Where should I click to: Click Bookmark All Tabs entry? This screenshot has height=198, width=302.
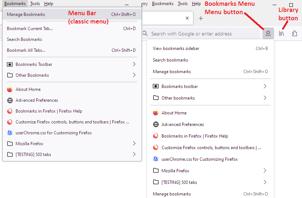click(x=26, y=50)
